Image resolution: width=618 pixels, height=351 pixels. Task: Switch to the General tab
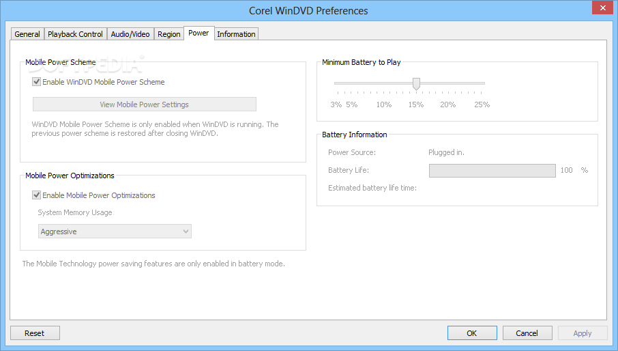27,34
